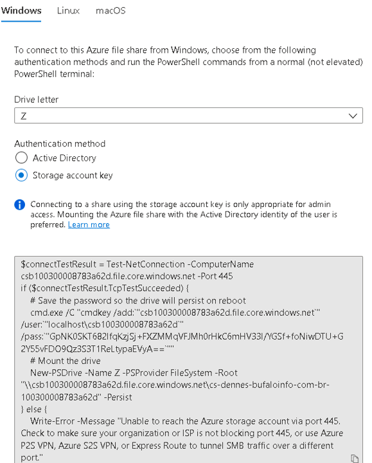Click the blue info icon
This screenshot has height=463, width=372.
pos(19,204)
